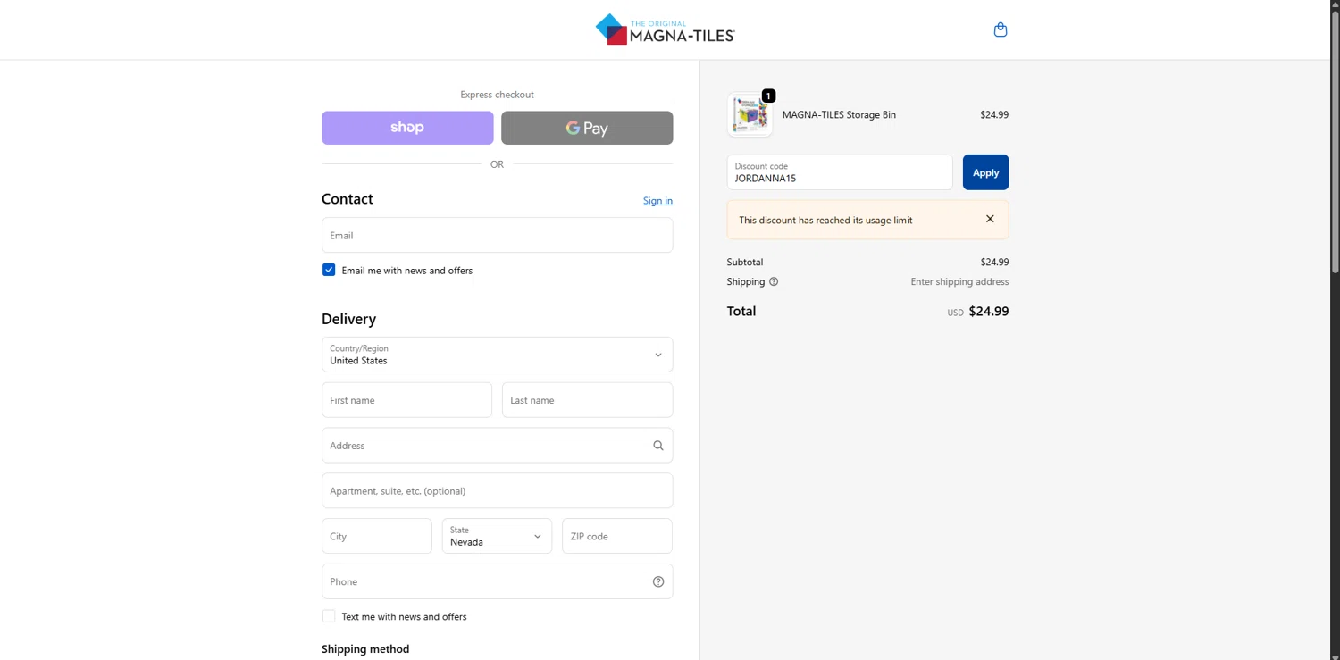Click the Phone field help question icon
Image resolution: width=1340 pixels, height=660 pixels.
(x=658, y=581)
